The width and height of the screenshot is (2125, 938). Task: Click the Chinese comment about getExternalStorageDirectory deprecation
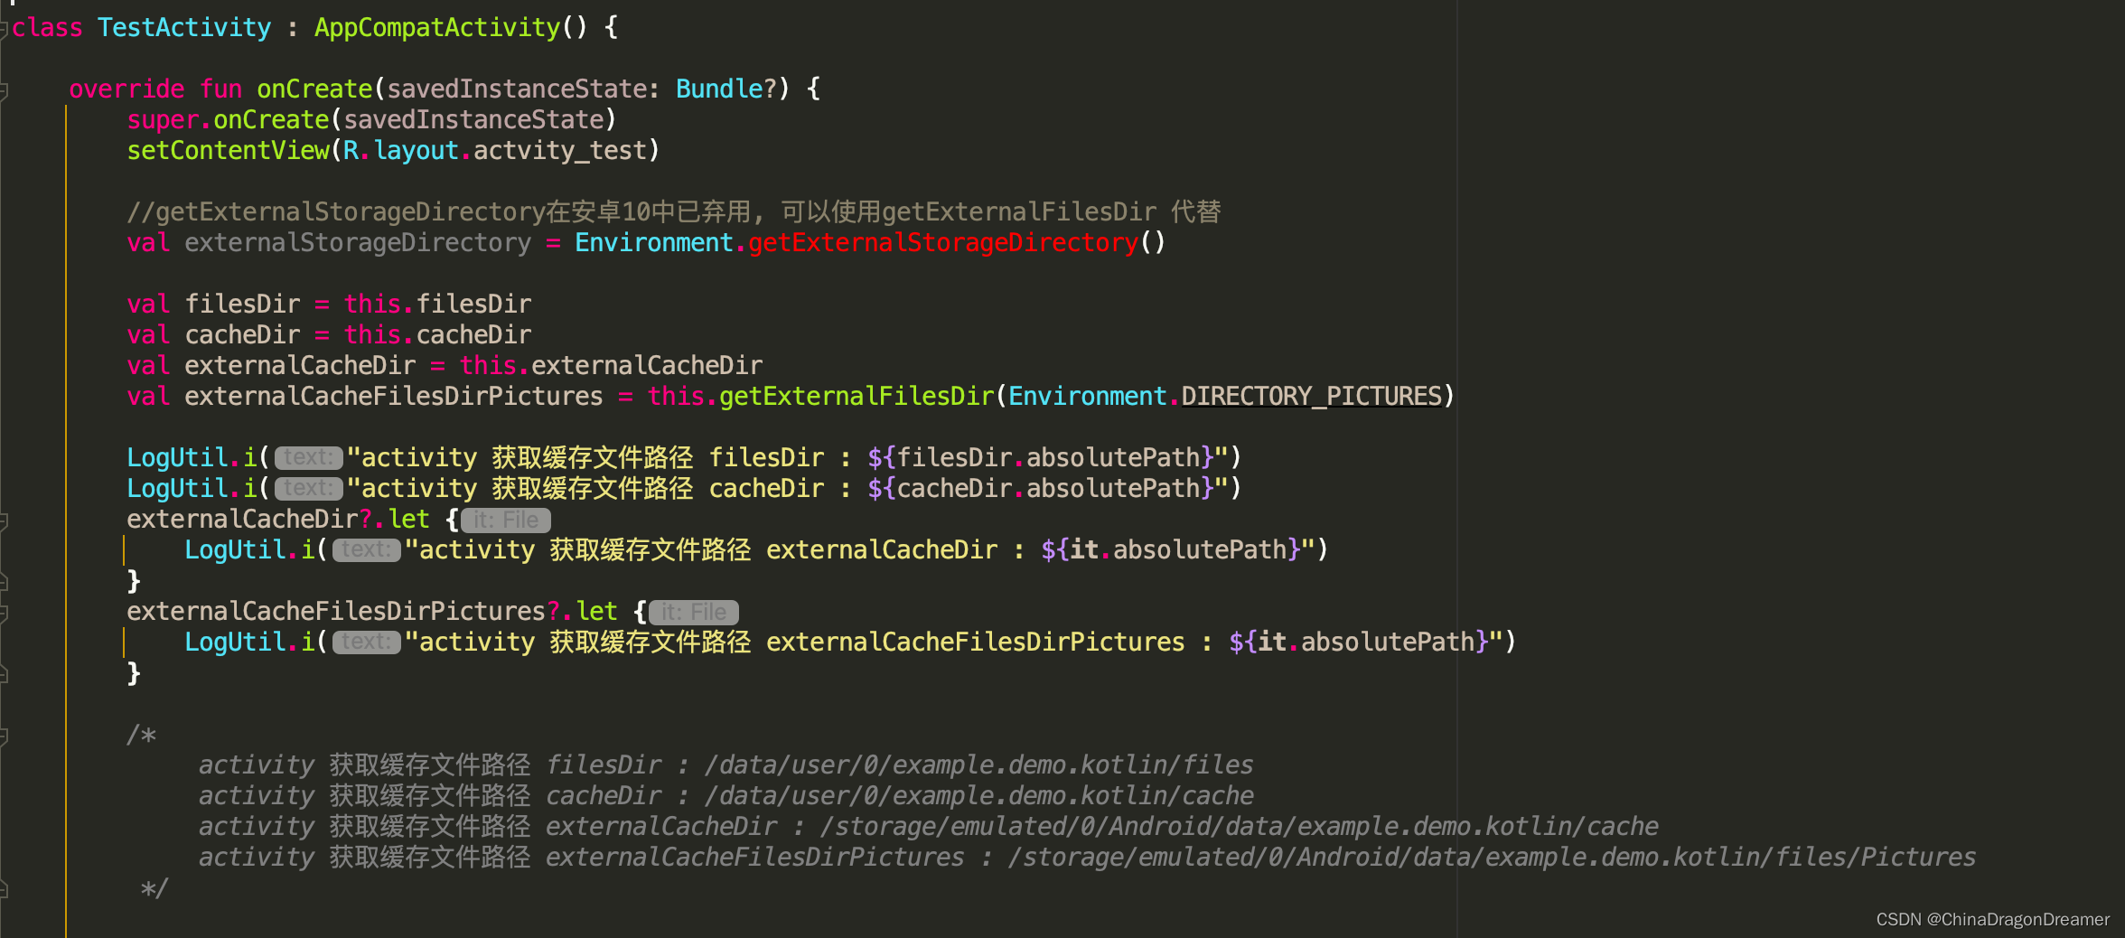click(674, 212)
